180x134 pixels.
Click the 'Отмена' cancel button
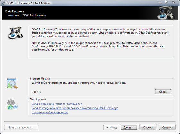coord(148,127)
